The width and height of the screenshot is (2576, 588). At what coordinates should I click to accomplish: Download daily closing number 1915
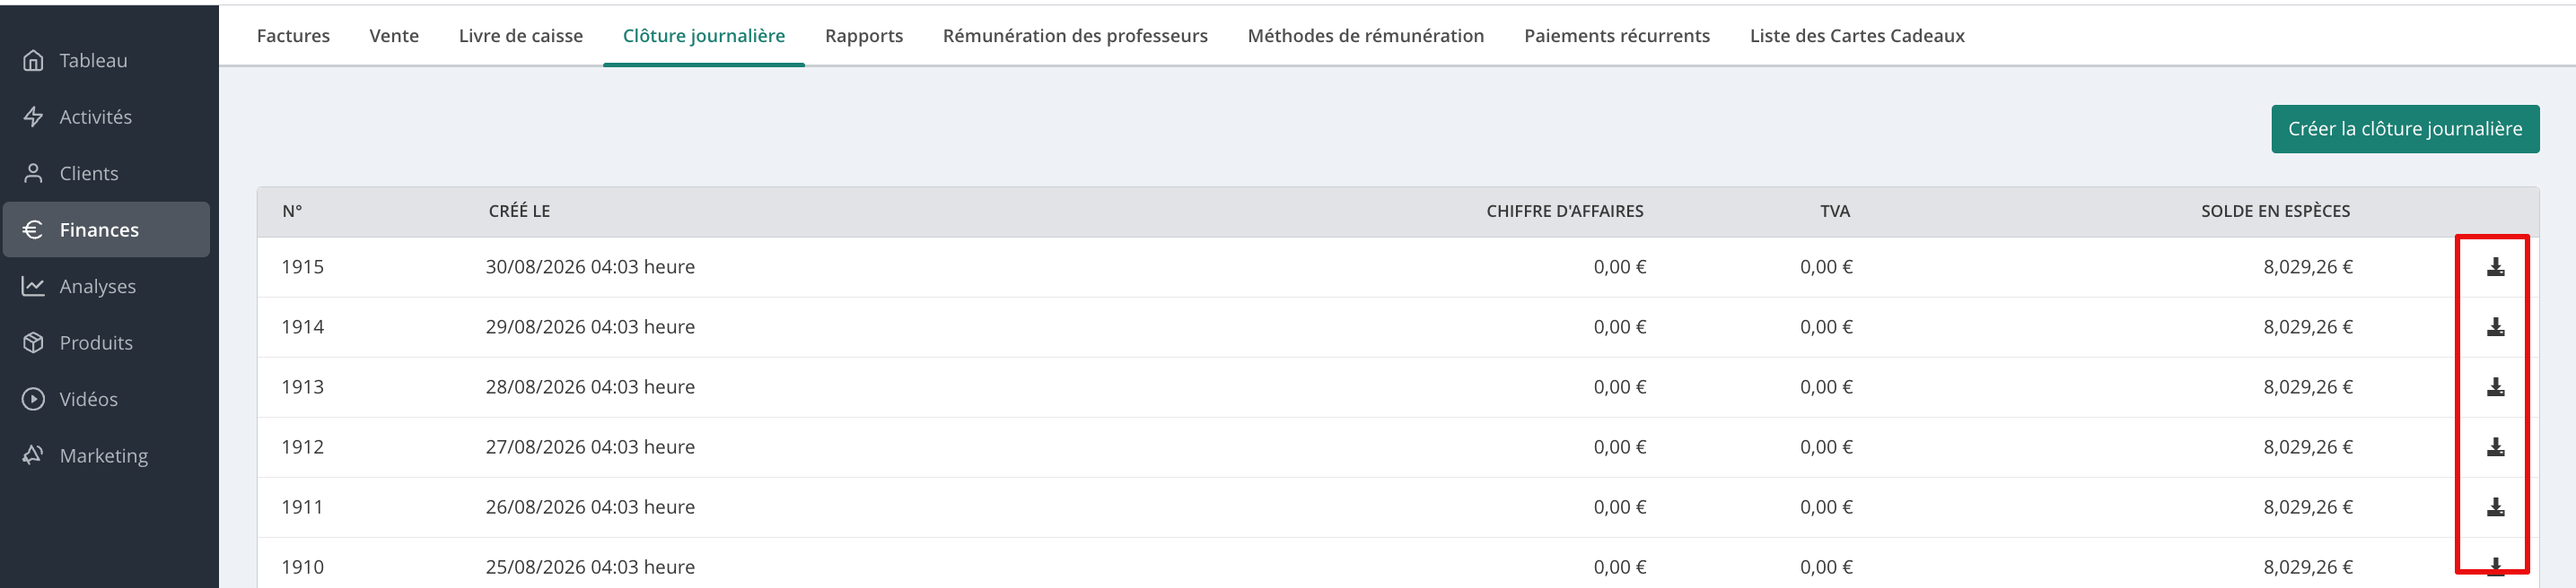click(x=2495, y=266)
